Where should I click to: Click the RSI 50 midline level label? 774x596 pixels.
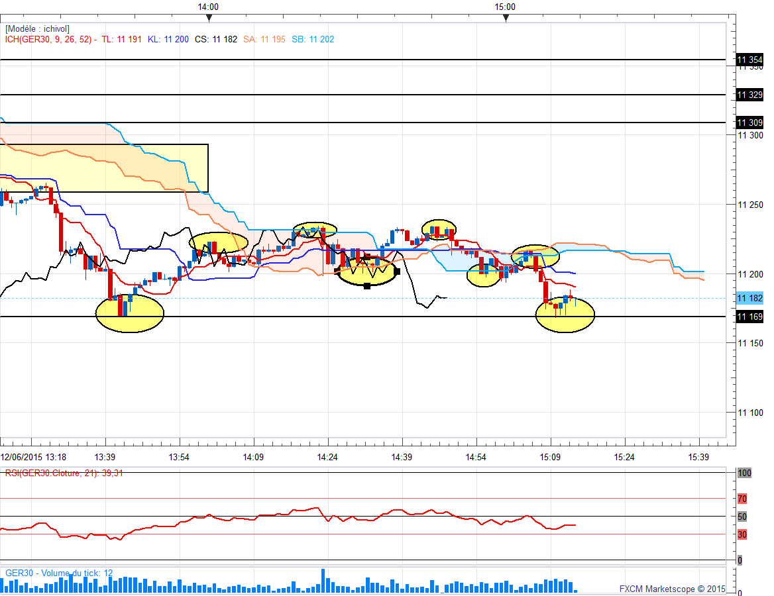coord(742,517)
